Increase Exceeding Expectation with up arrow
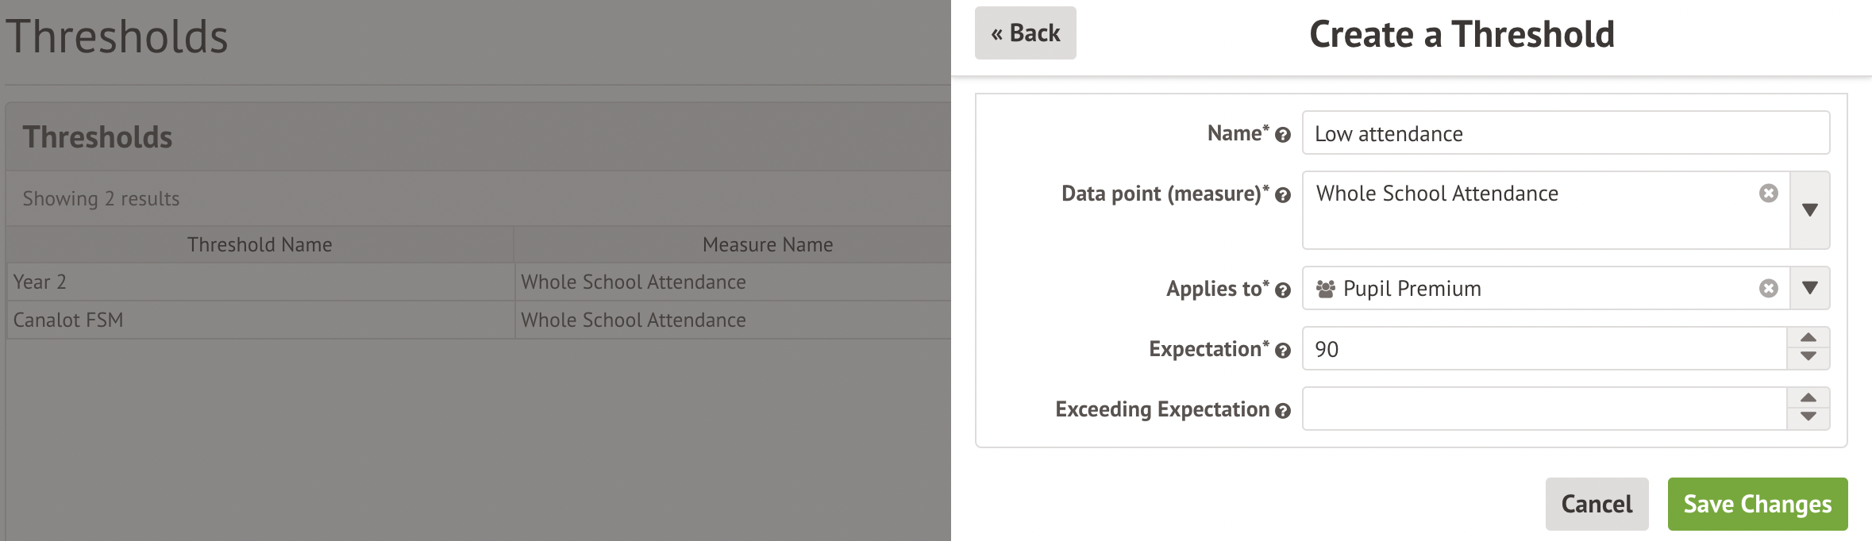Screen dimensions: 1872x541 click(1808, 398)
